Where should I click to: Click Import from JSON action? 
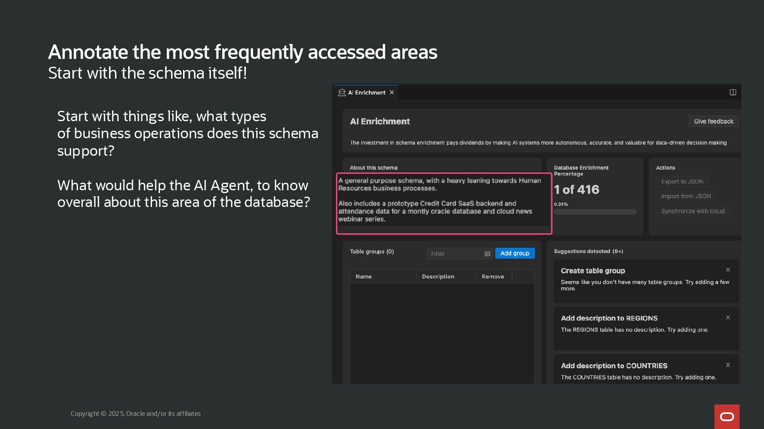pyautogui.click(x=686, y=196)
